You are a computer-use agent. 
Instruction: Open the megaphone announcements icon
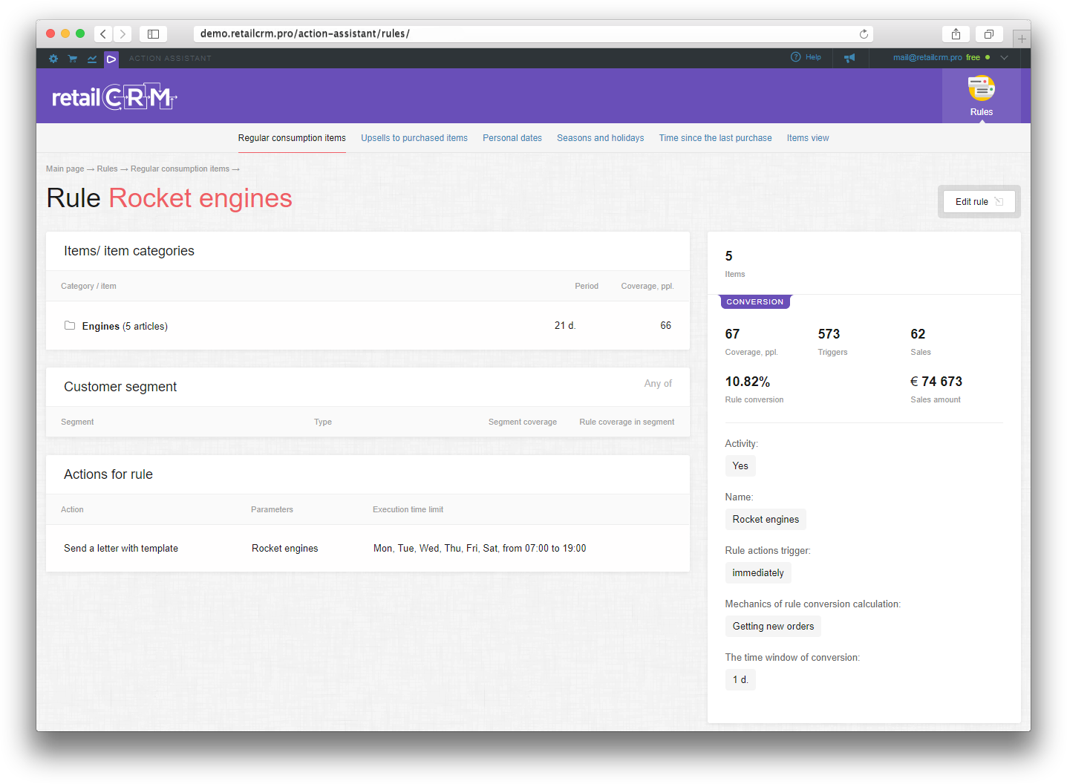point(849,58)
